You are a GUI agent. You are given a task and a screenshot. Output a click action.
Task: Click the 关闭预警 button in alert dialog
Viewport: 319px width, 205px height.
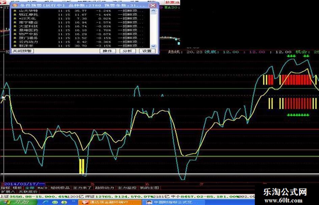point(22,51)
